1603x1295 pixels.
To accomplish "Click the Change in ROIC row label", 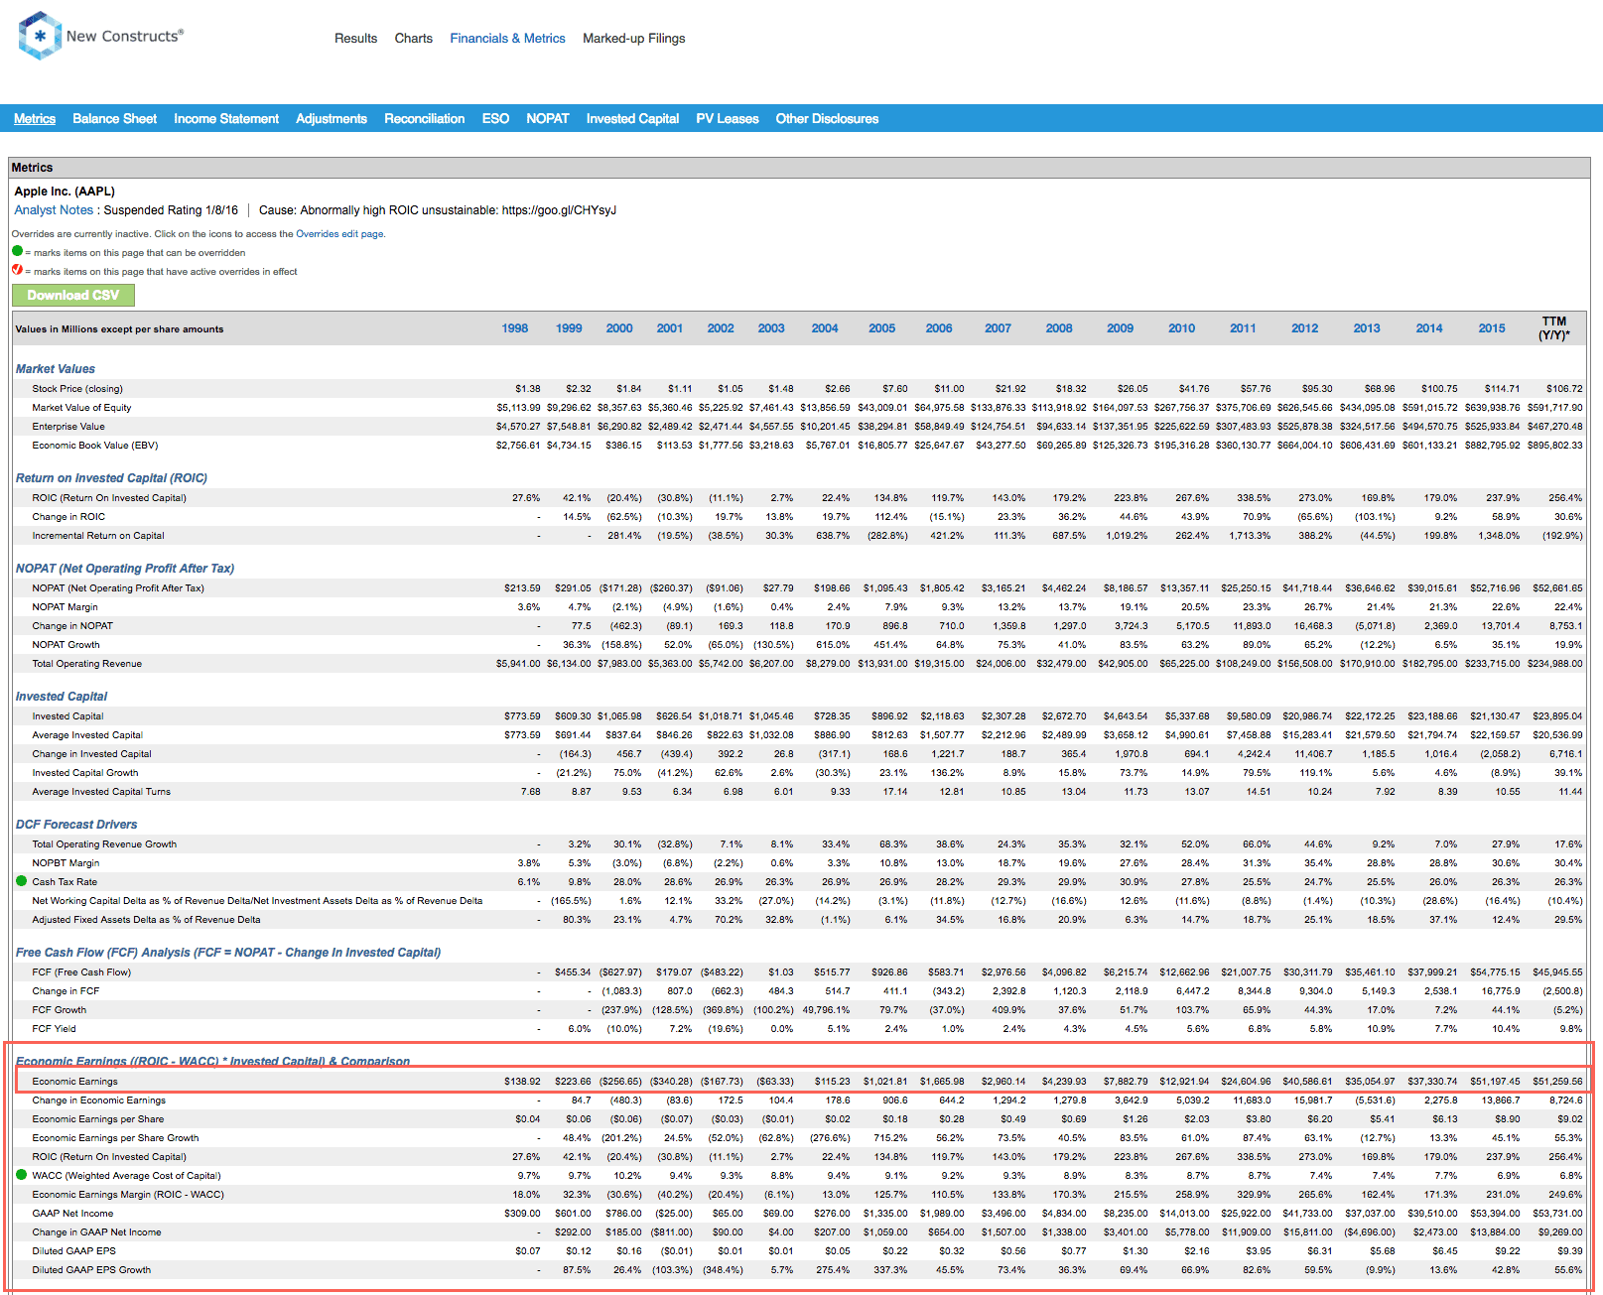I will (x=68, y=517).
